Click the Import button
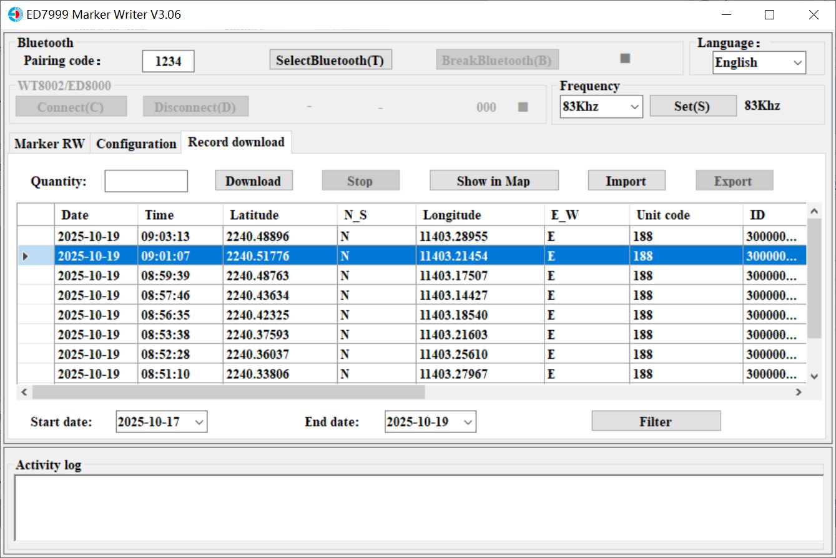Viewport: 836px width, 558px height. tap(626, 180)
